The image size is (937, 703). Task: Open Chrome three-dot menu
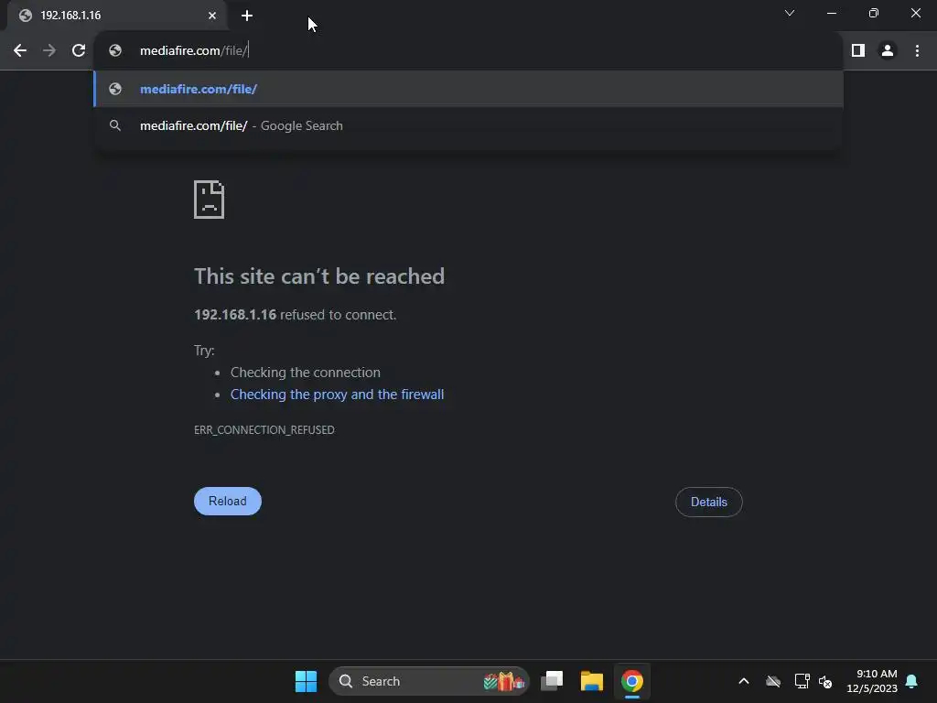(x=917, y=51)
